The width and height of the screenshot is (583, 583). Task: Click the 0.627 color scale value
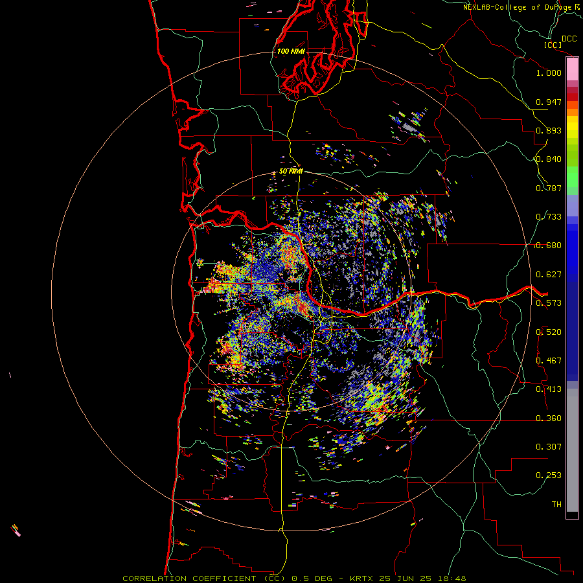549,275
